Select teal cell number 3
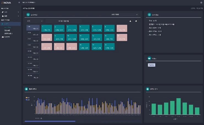The image size is (204, 125). click(72, 28)
